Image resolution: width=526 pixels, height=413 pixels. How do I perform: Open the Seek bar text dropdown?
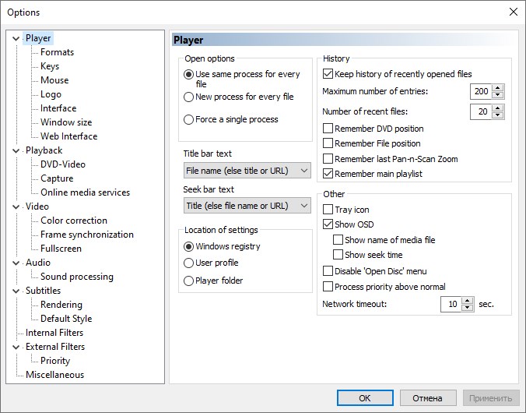click(x=247, y=206)
